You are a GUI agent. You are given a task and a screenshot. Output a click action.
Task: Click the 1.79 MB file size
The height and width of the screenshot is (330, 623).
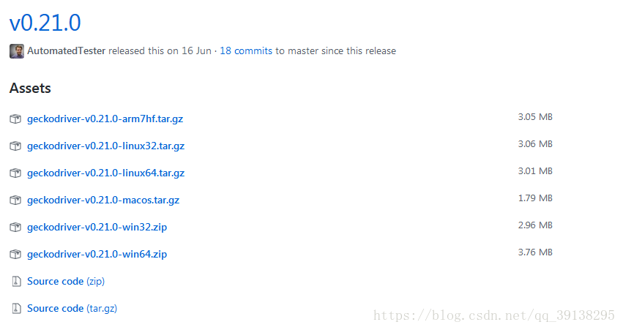pos(535,198)
